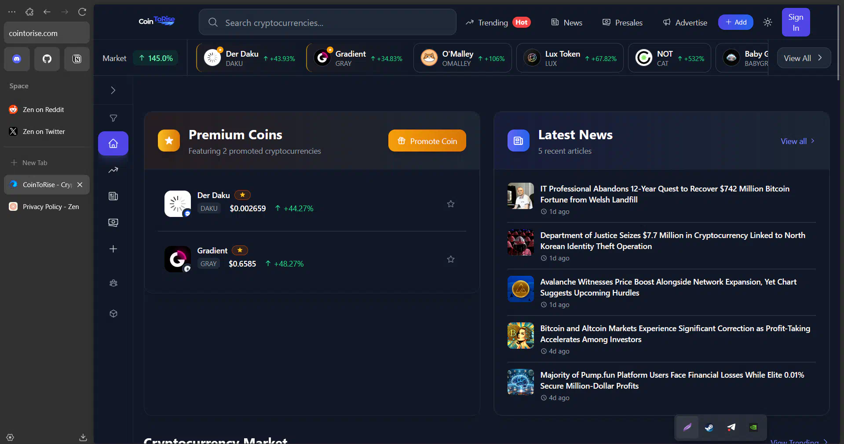Click the browser reload icon
The image size is (844, 444).
[82, 12]
